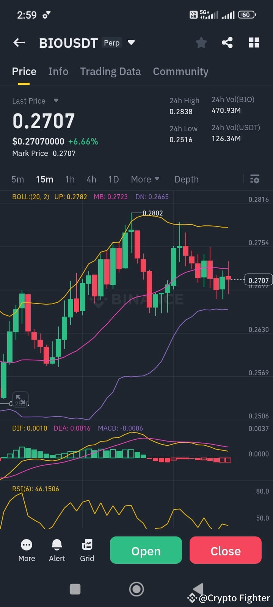Open the More timeframes dropdown

tap(145, 179)
